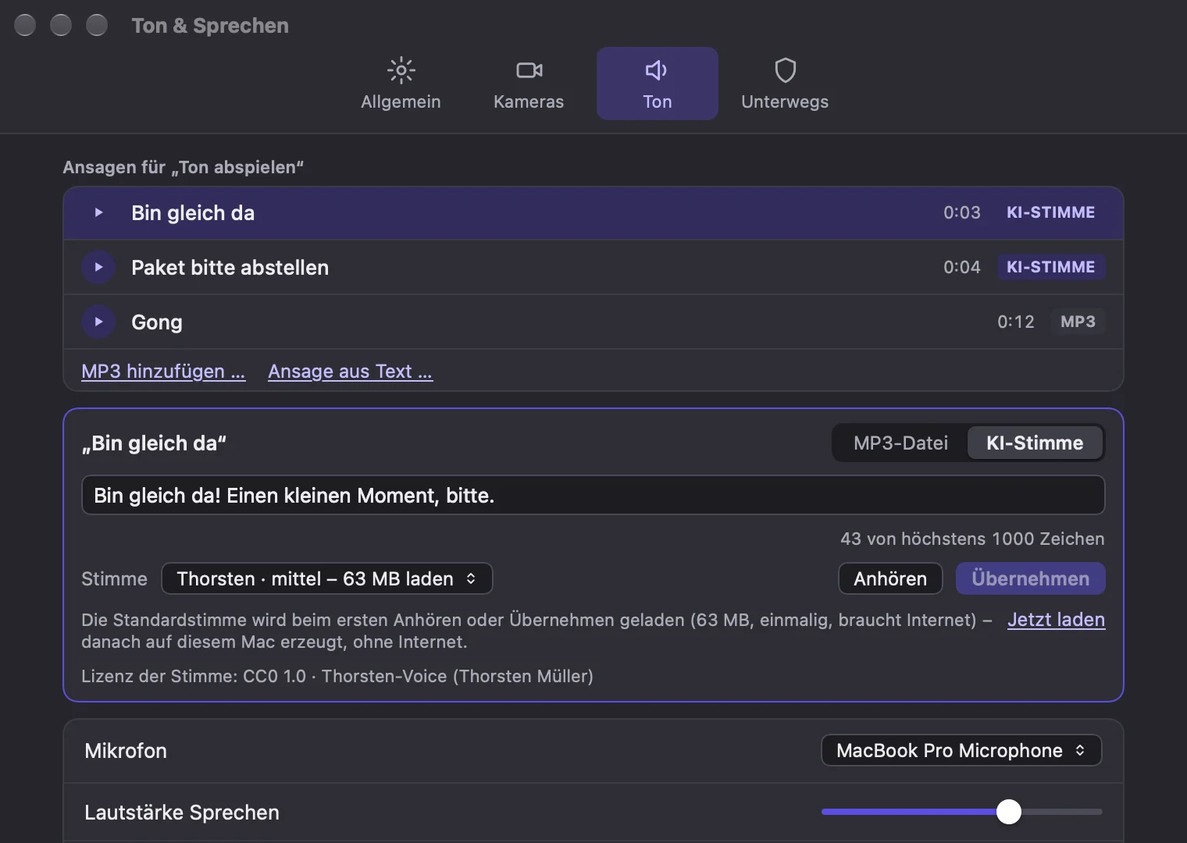This screenshot has height=843, width=1187.
Task: Select the "Bin gleich da" row title
Action: click(193, 213)
